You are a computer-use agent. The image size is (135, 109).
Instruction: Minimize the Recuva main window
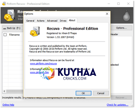(109, 4)
